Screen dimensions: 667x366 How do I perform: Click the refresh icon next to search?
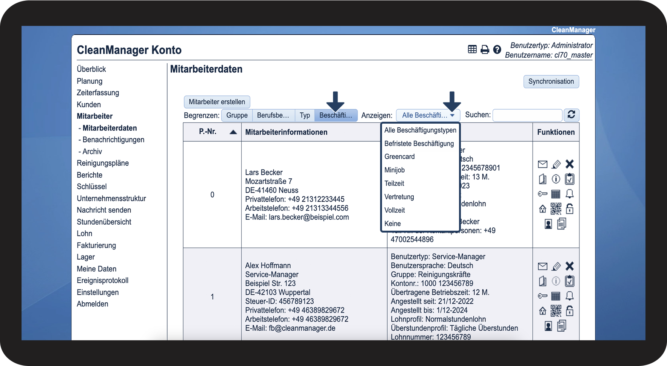click(571, 115)
